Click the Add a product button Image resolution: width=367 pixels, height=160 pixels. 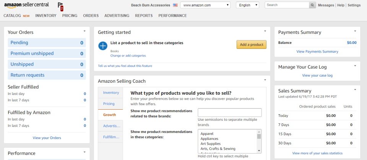click(252, 45)
